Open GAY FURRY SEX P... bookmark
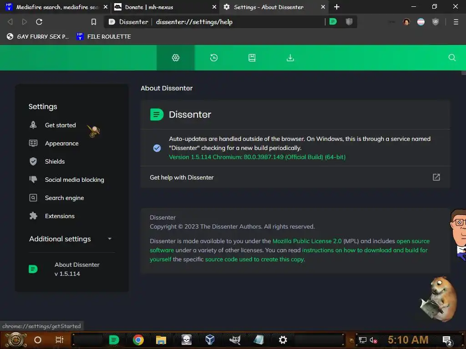Viewport: 466px width, 349px height. (x=39, y=36)
